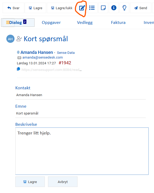
Task: Open the info circle icon
Action: point(114,8)
